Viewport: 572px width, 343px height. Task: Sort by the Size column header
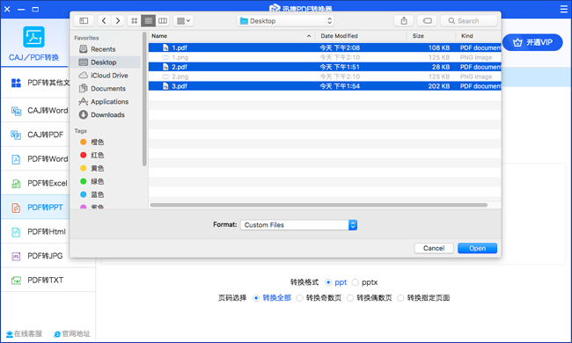click(x=431, y=36)
